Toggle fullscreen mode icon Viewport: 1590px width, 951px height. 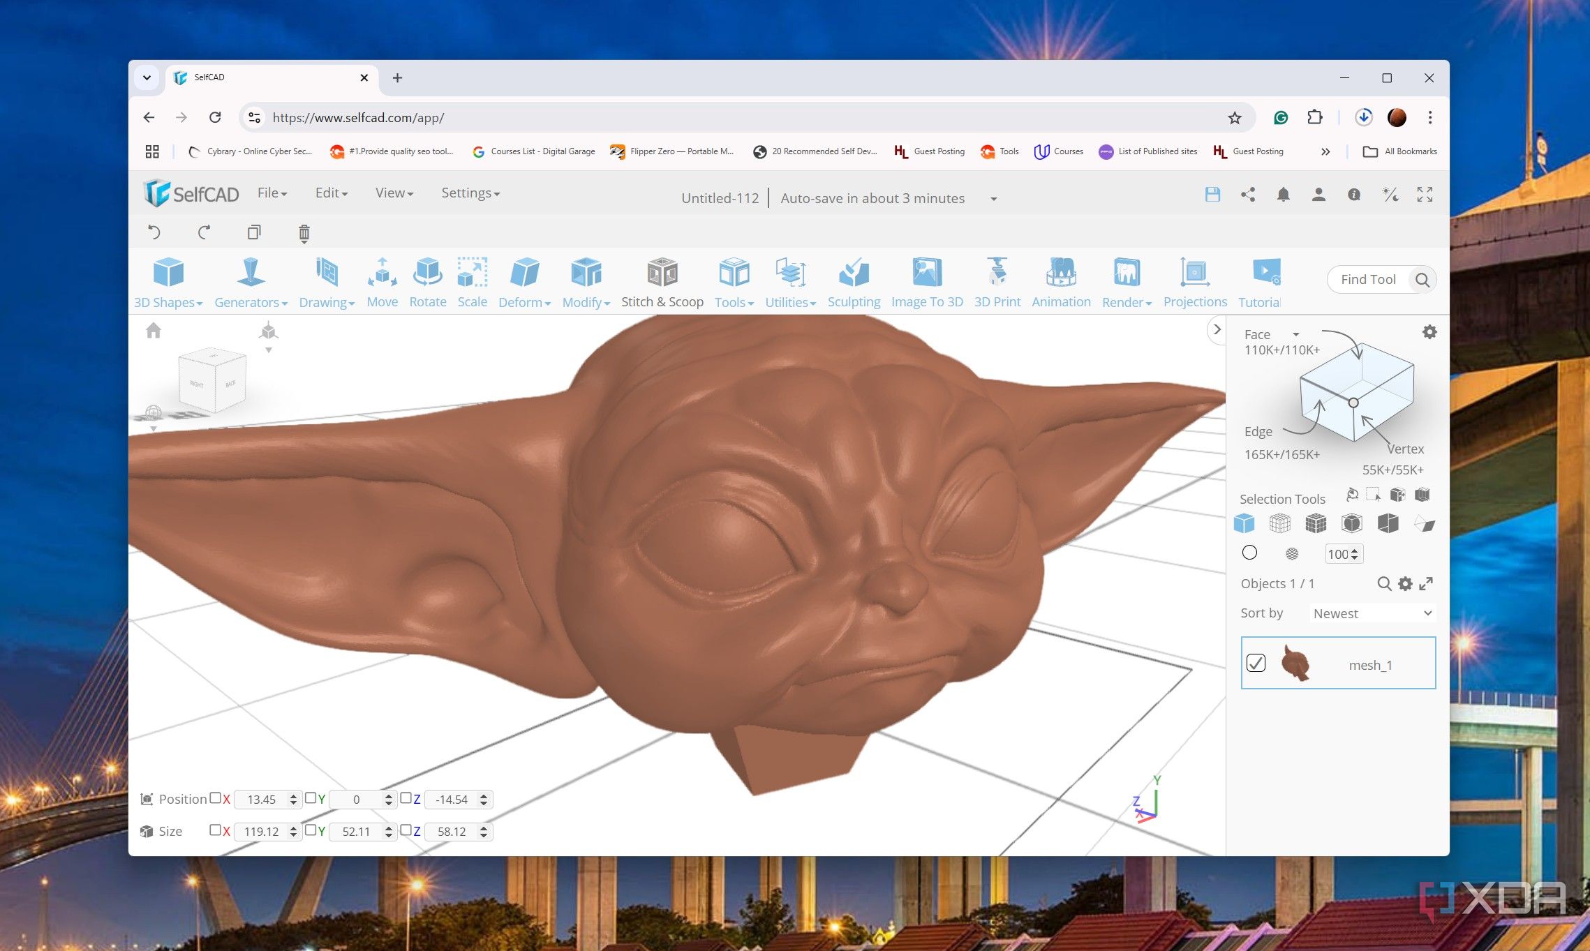[x=1425, y=195]
